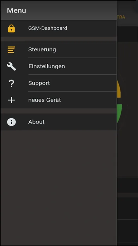Image resolution: width=138 pixels, height=246 pixels.
Task: Click the divider band above the About entry
Action: tap(59, 111)
